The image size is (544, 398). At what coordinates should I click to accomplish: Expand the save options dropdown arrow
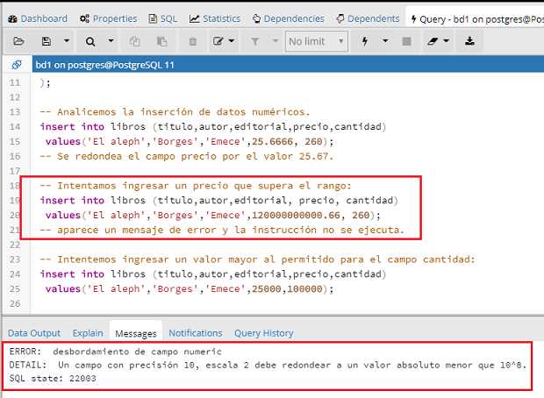67,41
